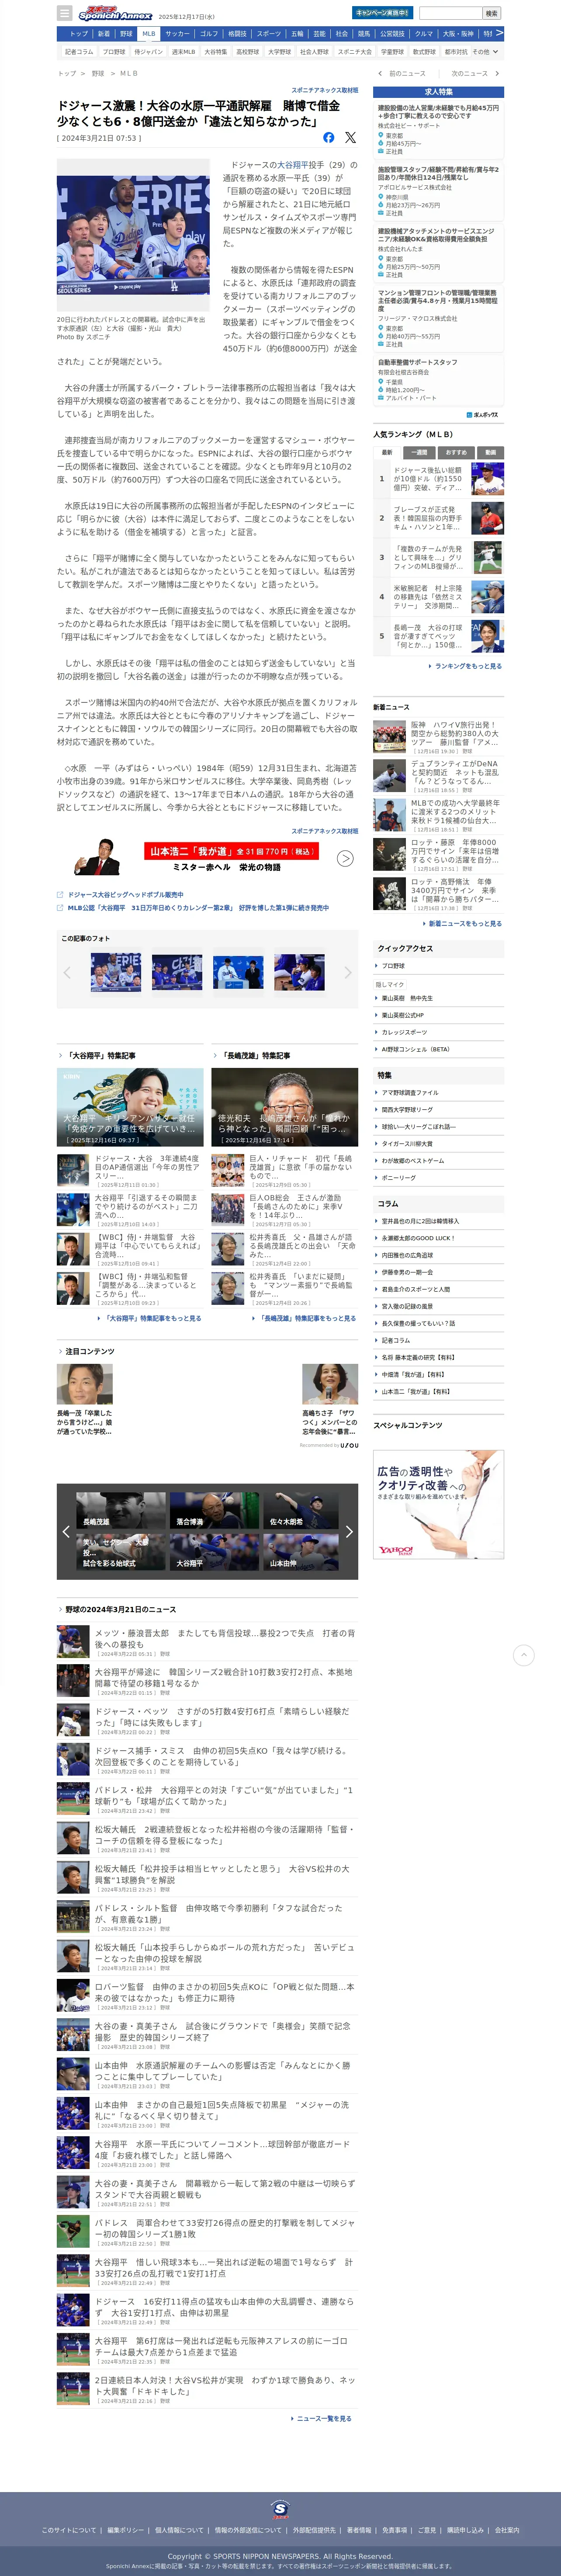Click 求人ボックス logo in job ads
The width and height of the screenshot is (561, 2576).
[x=482, y=414]
